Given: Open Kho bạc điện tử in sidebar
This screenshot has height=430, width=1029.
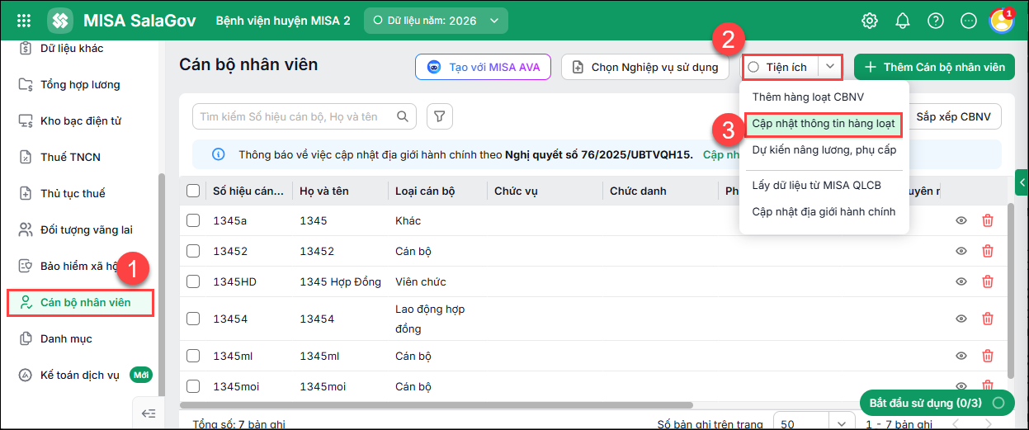Looking at the screenshot, I should (81, 120).
